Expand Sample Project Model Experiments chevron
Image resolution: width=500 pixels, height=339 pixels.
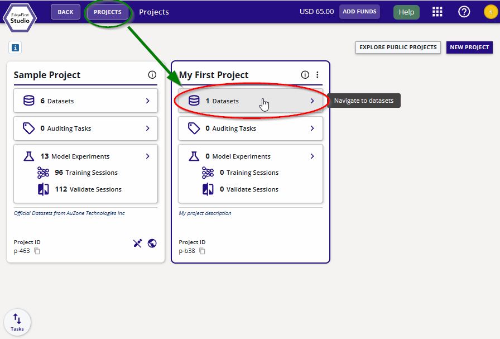tap(148, 156)
